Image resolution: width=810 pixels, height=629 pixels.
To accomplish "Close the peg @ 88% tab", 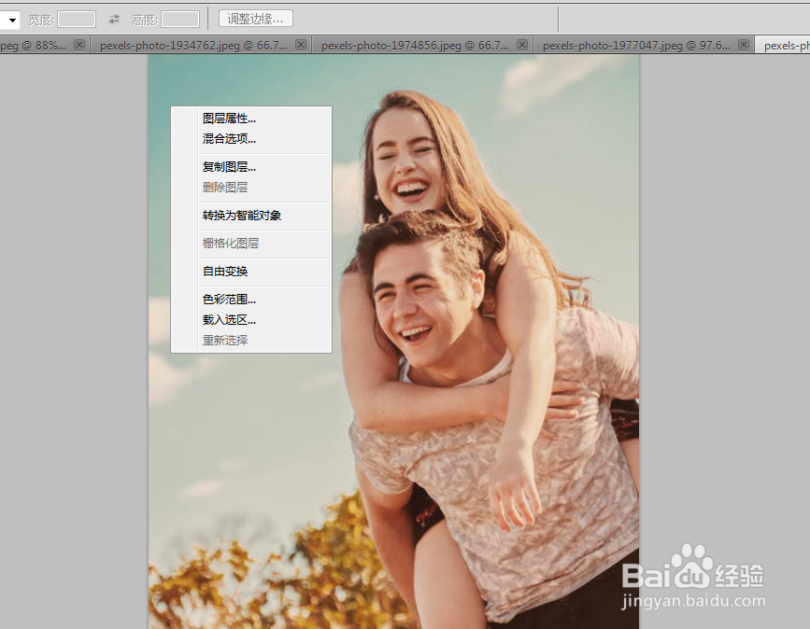I will click(x=79, y=45).
